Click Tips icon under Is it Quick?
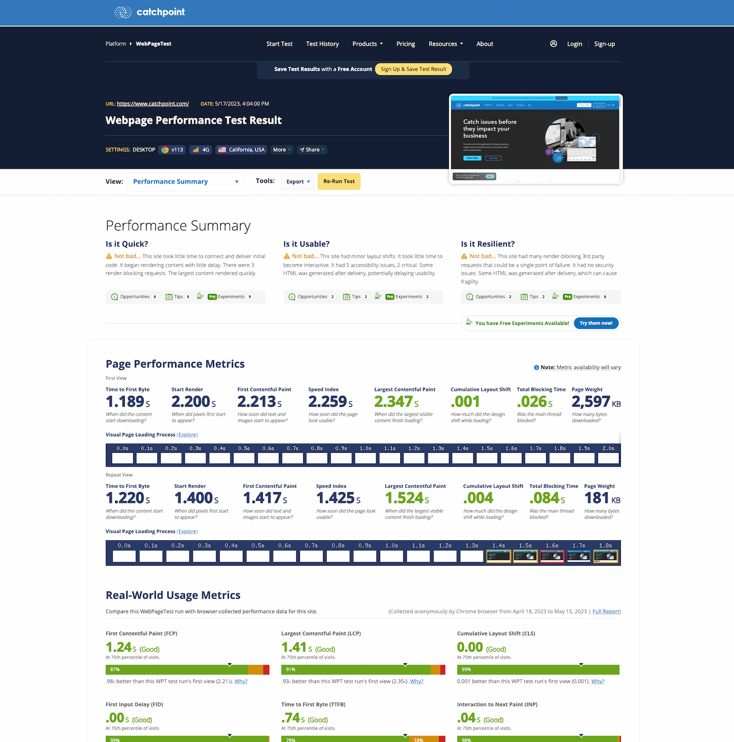Viewport: 734px width, 742px height. click(169, 296)
